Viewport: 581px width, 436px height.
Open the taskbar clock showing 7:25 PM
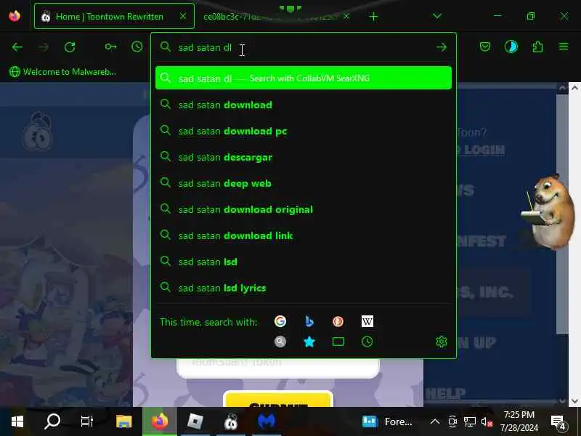pyautogui.click(x=519, y=421)
